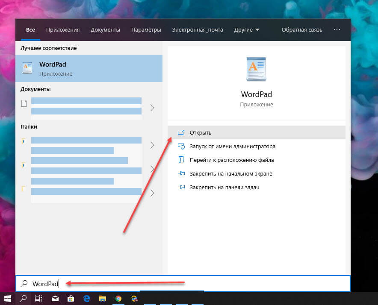Open File Explorer from the taskbar
378x305 pixels.
tap(103, 299)
